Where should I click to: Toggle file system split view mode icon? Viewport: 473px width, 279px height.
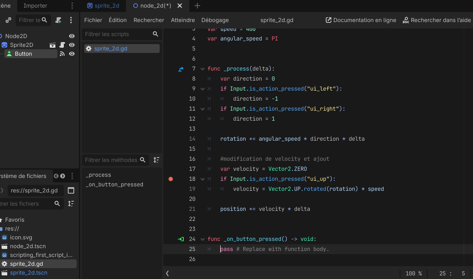(71, 190)
